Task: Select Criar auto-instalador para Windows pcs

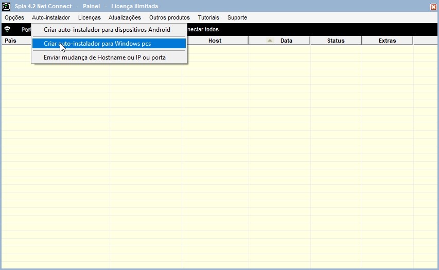Action: coord(109,44)
